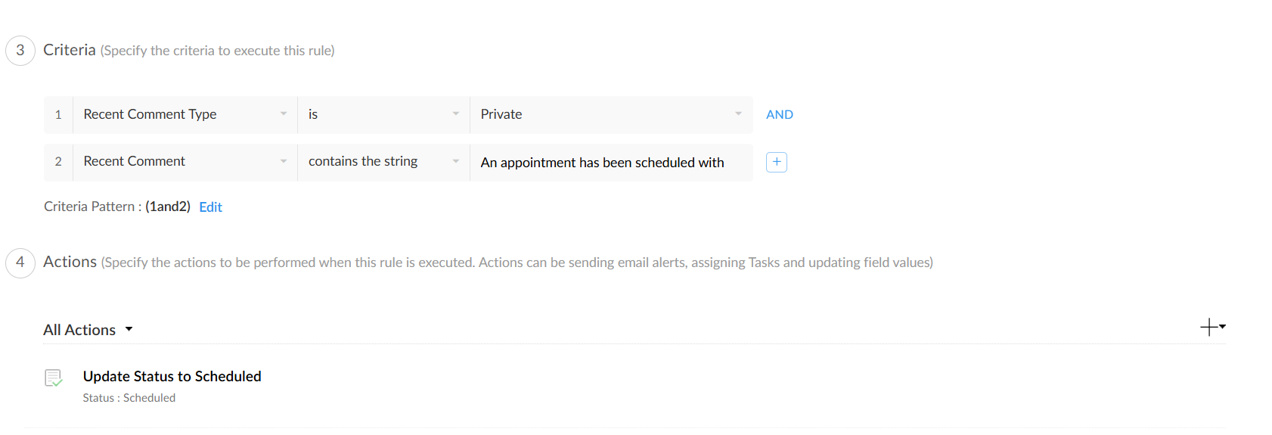Image resolution: width=1272 pixels, height=435 pixels.
Task: Select criteria row number 2
Action: coord(58,162)
